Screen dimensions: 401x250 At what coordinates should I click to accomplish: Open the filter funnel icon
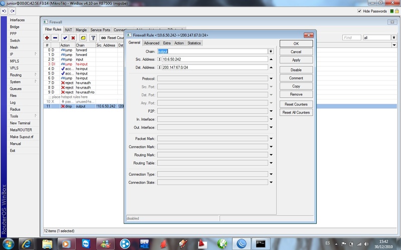click(93, 38)
